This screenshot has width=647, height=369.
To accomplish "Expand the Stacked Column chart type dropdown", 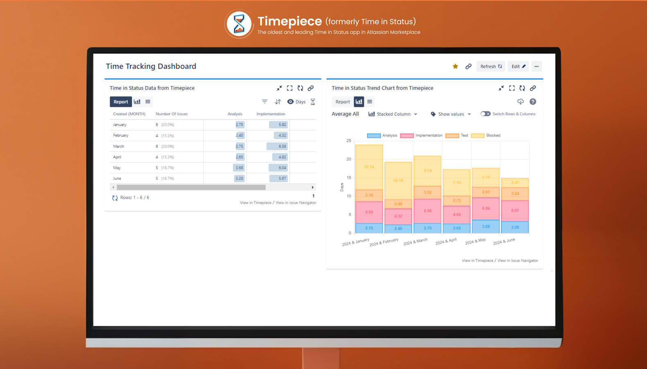I will point(393,114).
